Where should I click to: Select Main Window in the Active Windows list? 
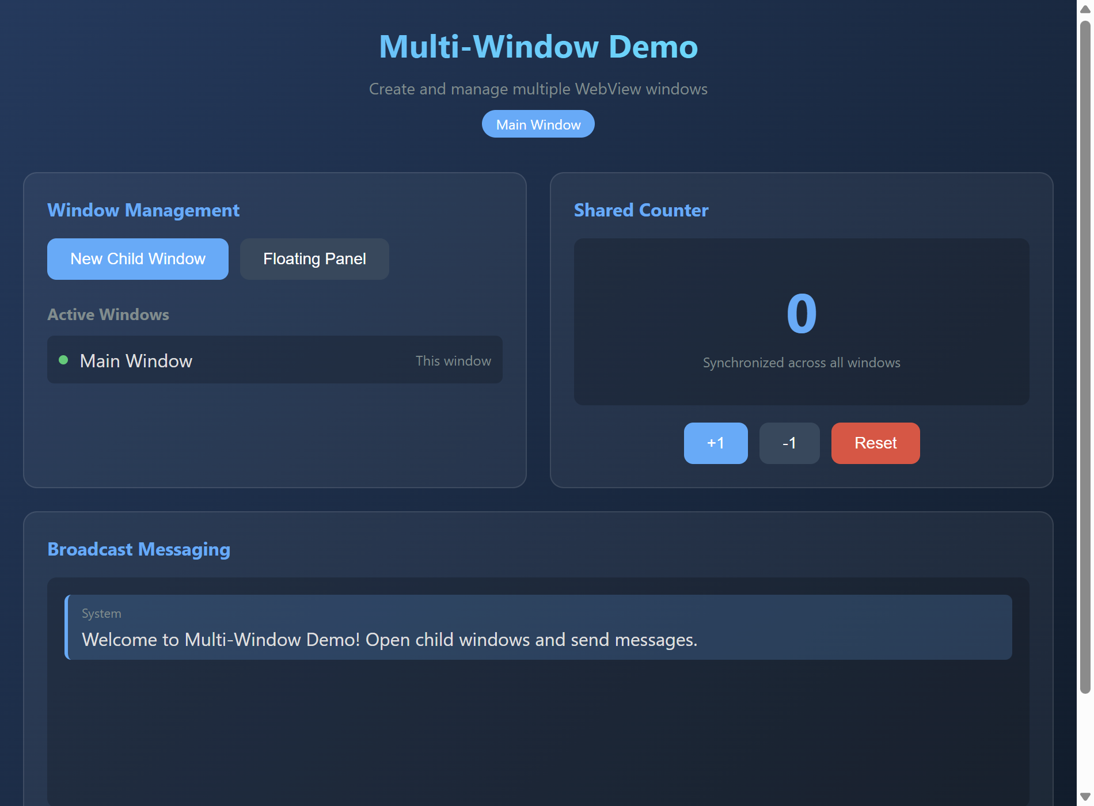136,361
